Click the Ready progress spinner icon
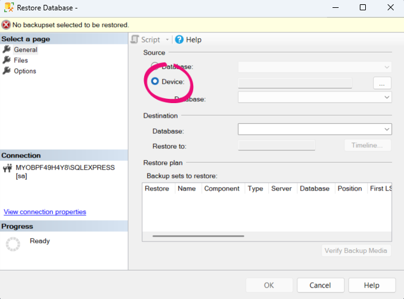404x299 pixels. (13, 244)
